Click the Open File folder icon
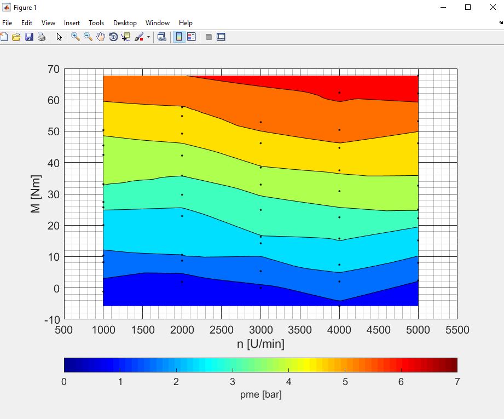The width and height of the screenshot is (504, 419). tap(16, 37)
